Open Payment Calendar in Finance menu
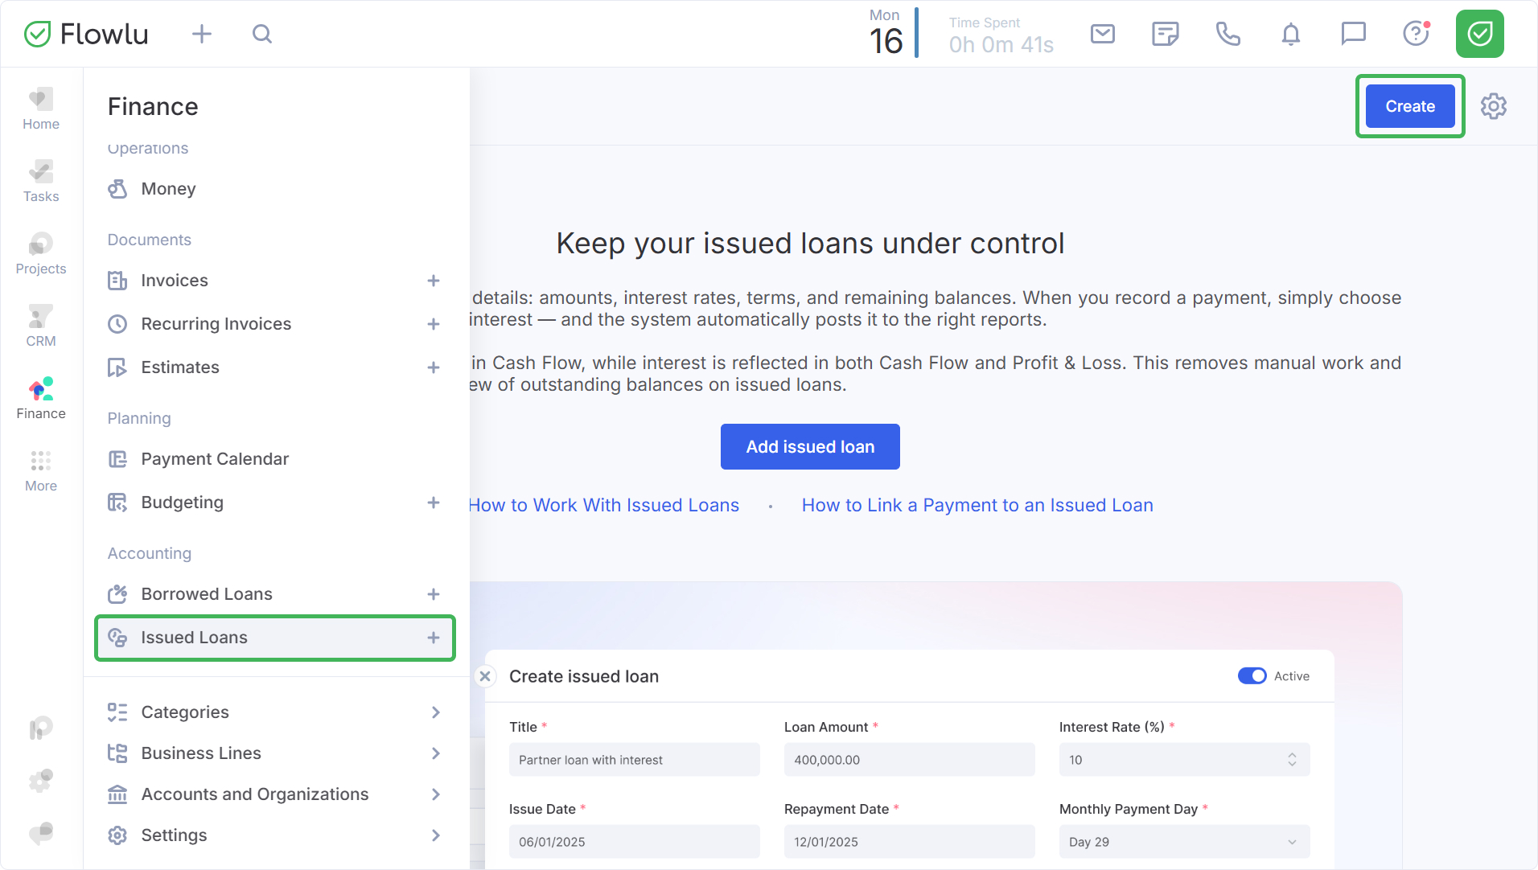1538x870 pixels. (x=215, y=459)
